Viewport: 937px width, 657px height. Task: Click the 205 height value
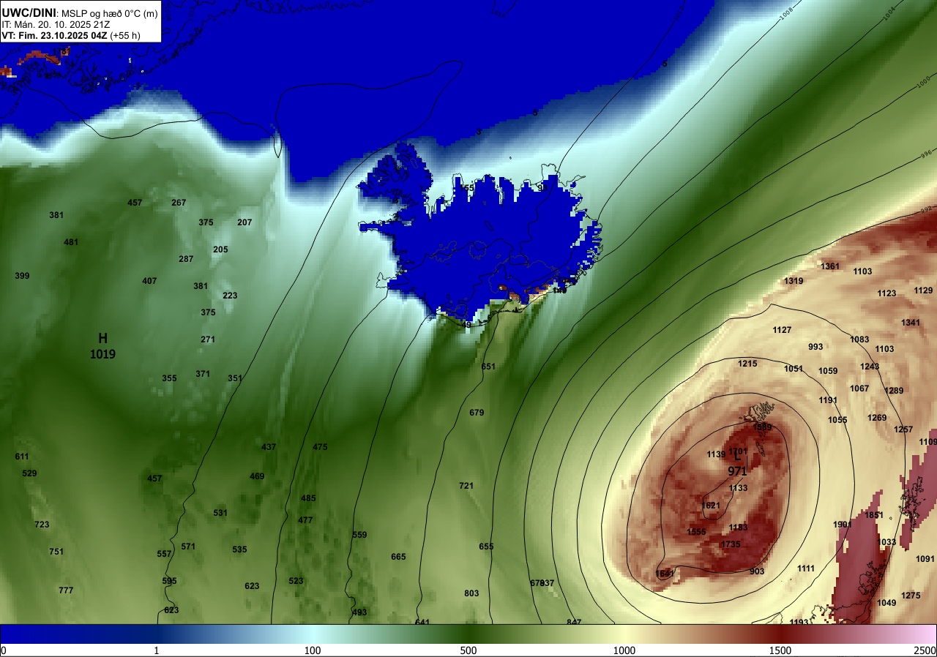[x=220, y=249]
